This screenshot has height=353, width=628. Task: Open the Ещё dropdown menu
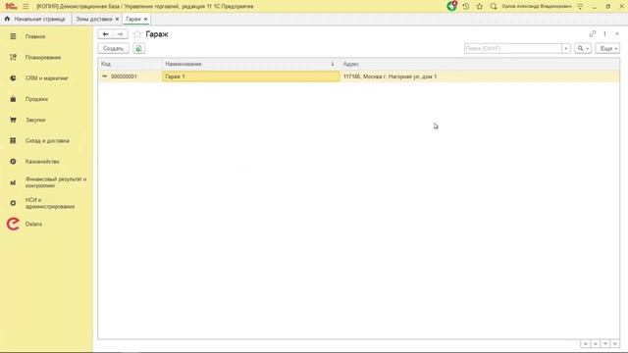(607, 48)
